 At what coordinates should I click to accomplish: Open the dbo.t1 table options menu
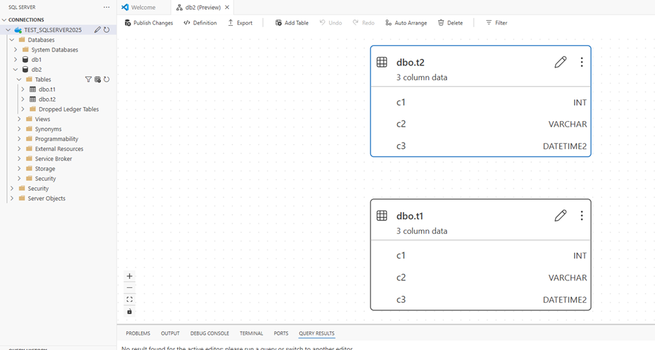click(x=582, y=216)
